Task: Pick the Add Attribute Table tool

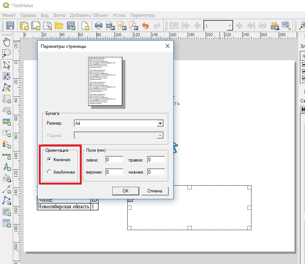Action: coord(6,223)
